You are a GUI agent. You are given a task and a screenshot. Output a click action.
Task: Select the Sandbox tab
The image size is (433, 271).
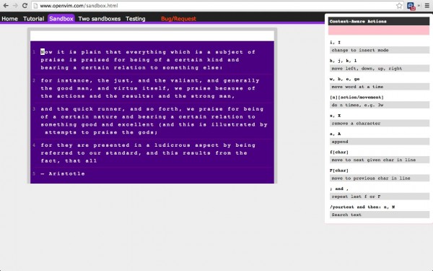tap(61, 19)
